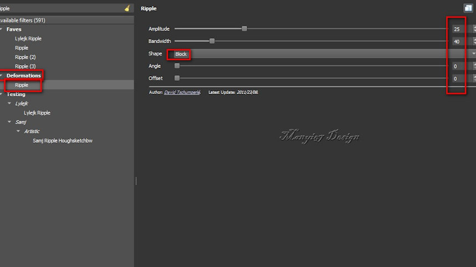Select Lylejk Ripple in Faves
This screenshot has width=476, height=267.
(28, 39)
